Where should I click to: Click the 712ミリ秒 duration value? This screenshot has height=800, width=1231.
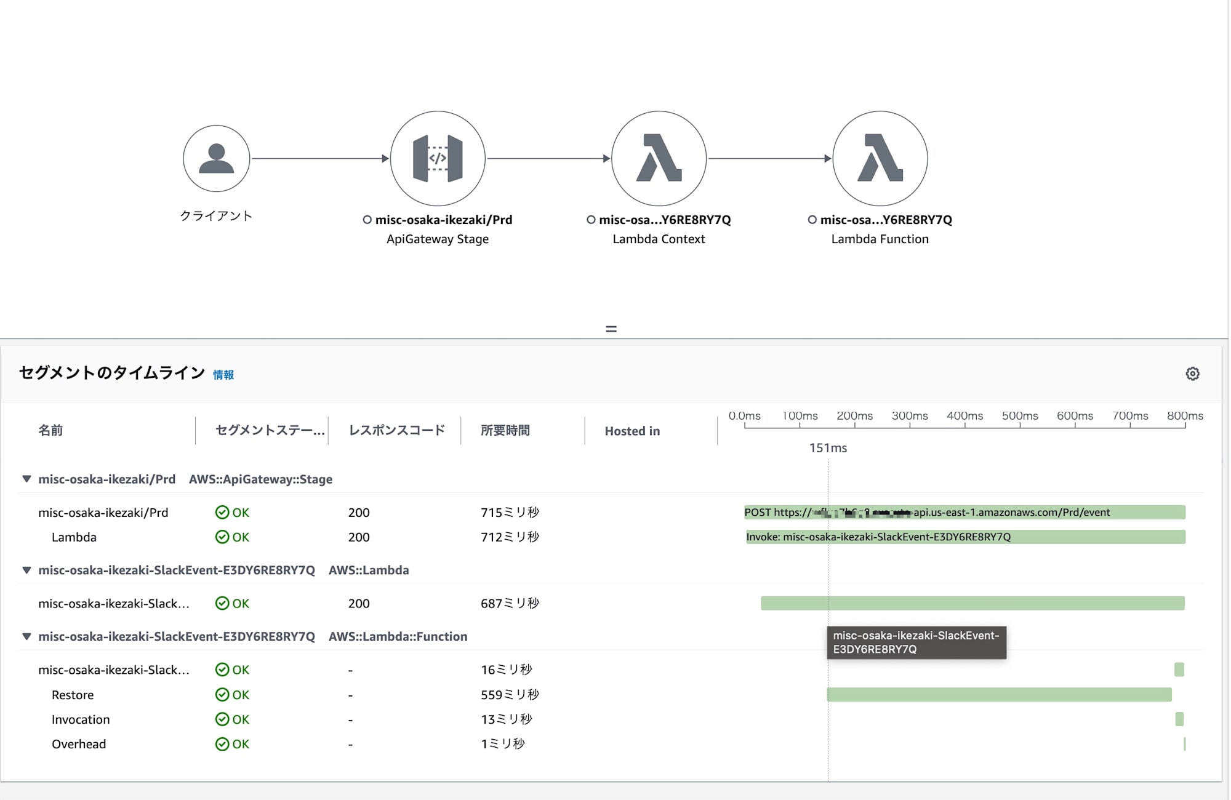[510, 537]
